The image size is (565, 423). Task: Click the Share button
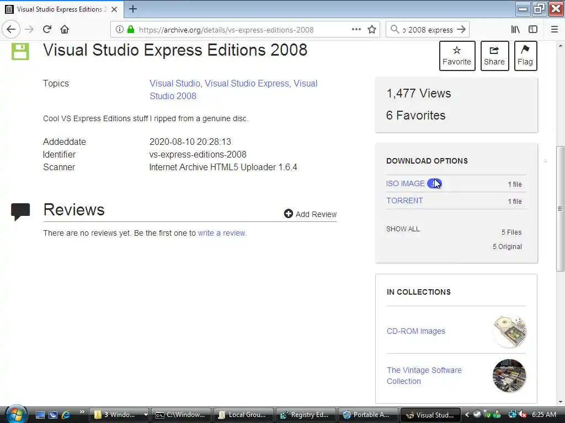494,56
